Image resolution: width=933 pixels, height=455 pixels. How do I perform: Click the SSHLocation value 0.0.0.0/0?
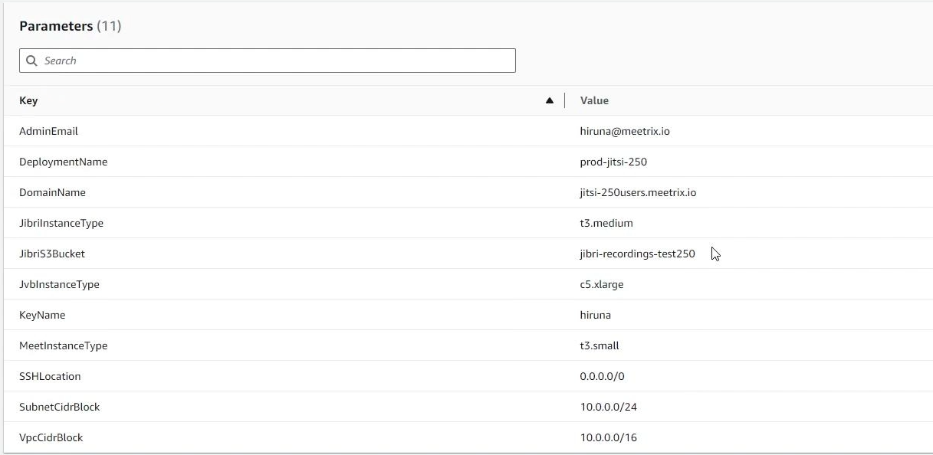tap(602, 376)
